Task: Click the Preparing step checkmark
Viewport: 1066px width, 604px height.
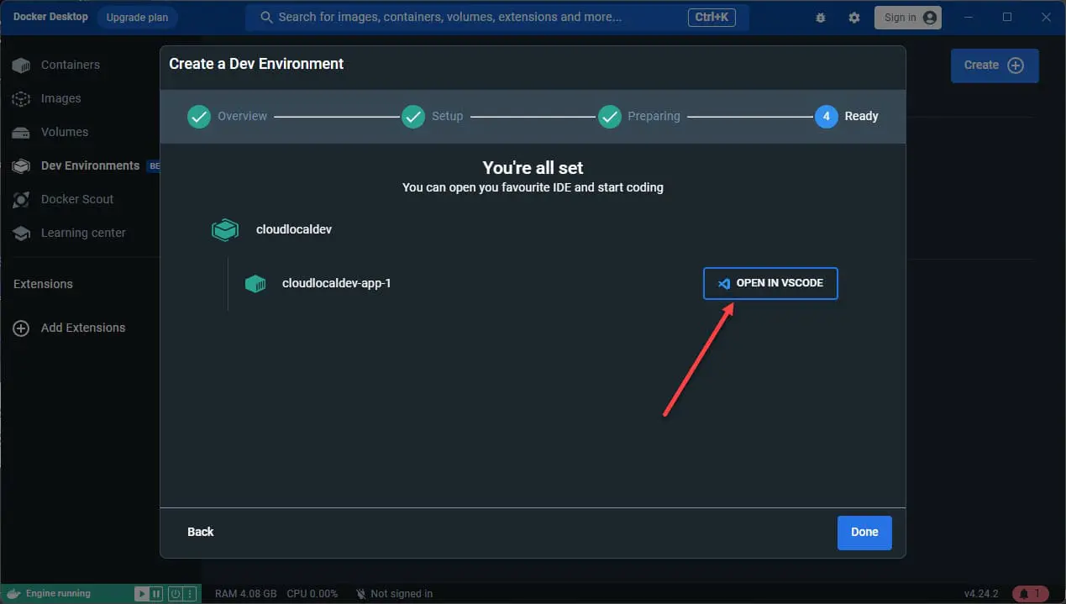Action: 609,116
